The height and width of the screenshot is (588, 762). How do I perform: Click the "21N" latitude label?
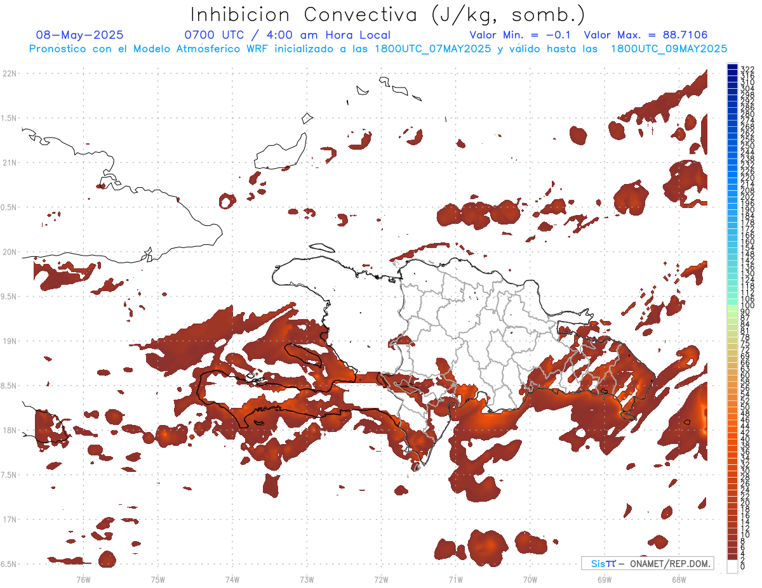point(10,163)
